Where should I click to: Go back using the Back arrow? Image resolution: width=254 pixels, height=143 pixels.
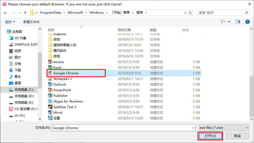click(x=5, y=13)
